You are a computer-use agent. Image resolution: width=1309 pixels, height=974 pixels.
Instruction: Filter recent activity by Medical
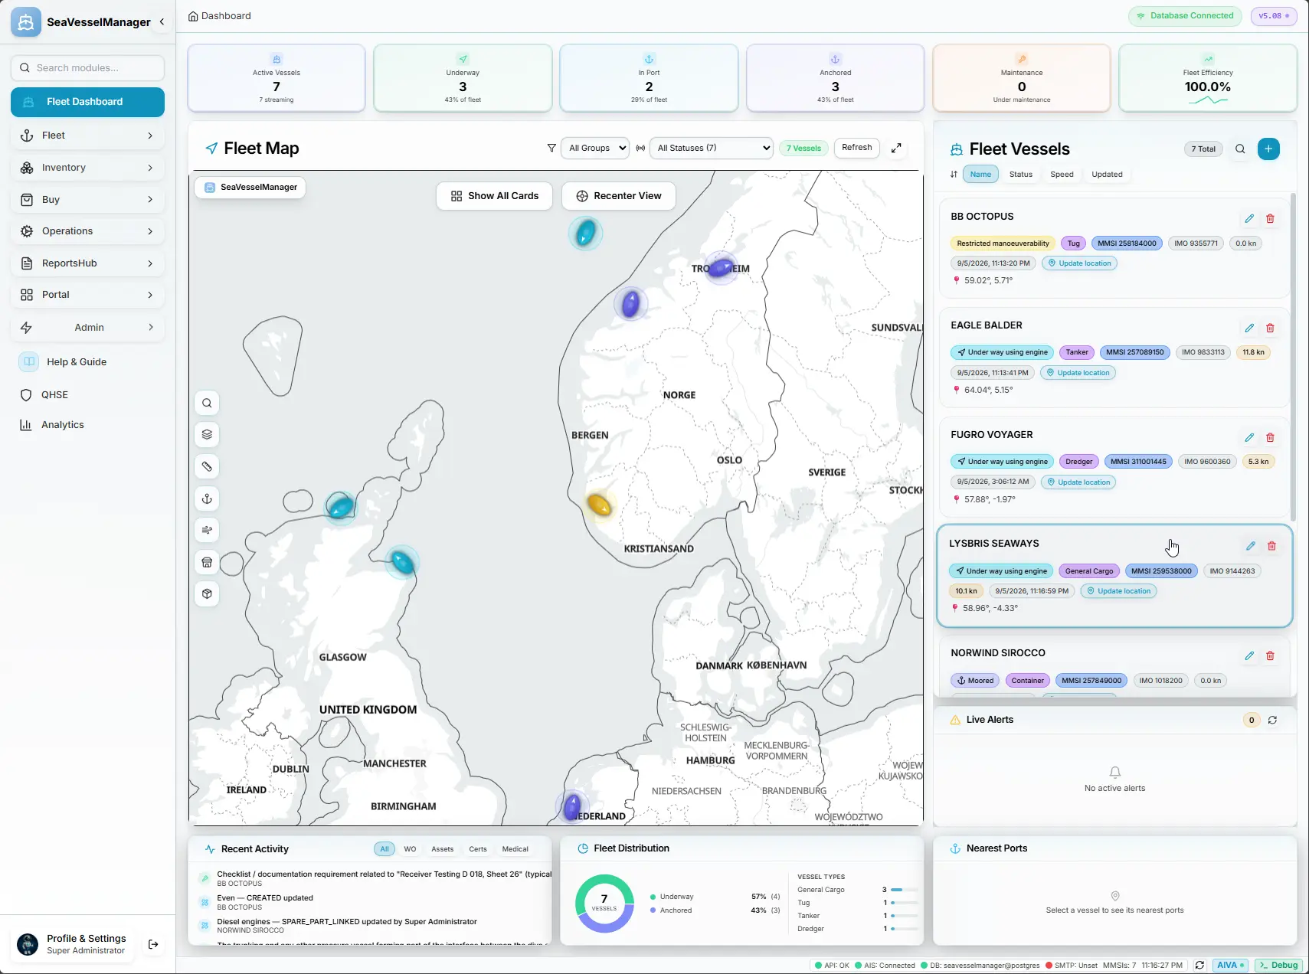(515, 848)
